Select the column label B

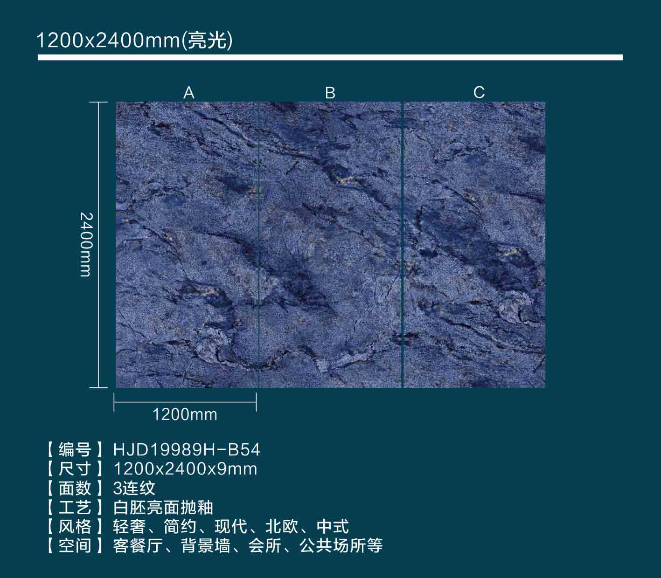330,93
